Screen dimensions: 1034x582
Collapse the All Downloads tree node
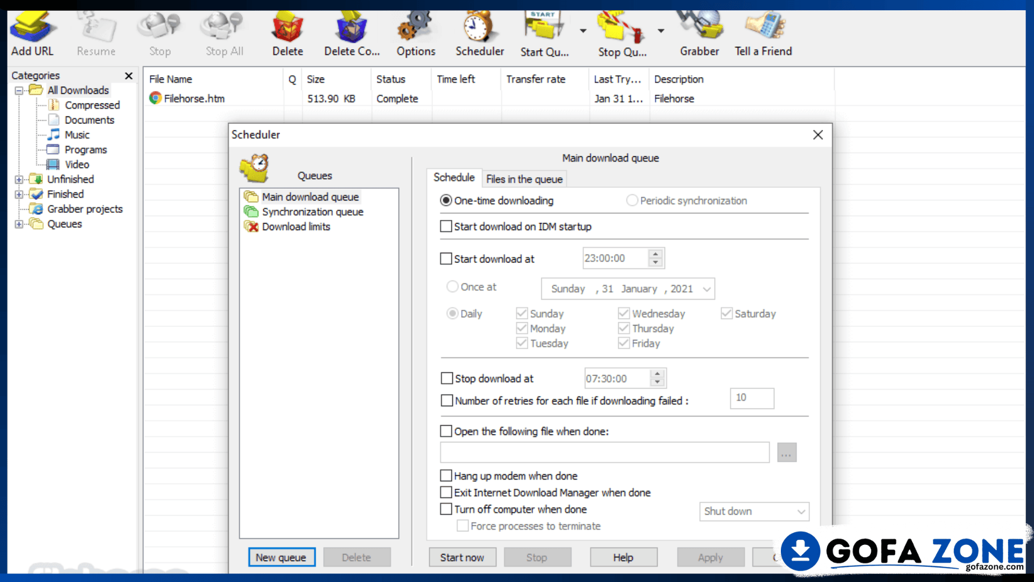pos(19,91)
